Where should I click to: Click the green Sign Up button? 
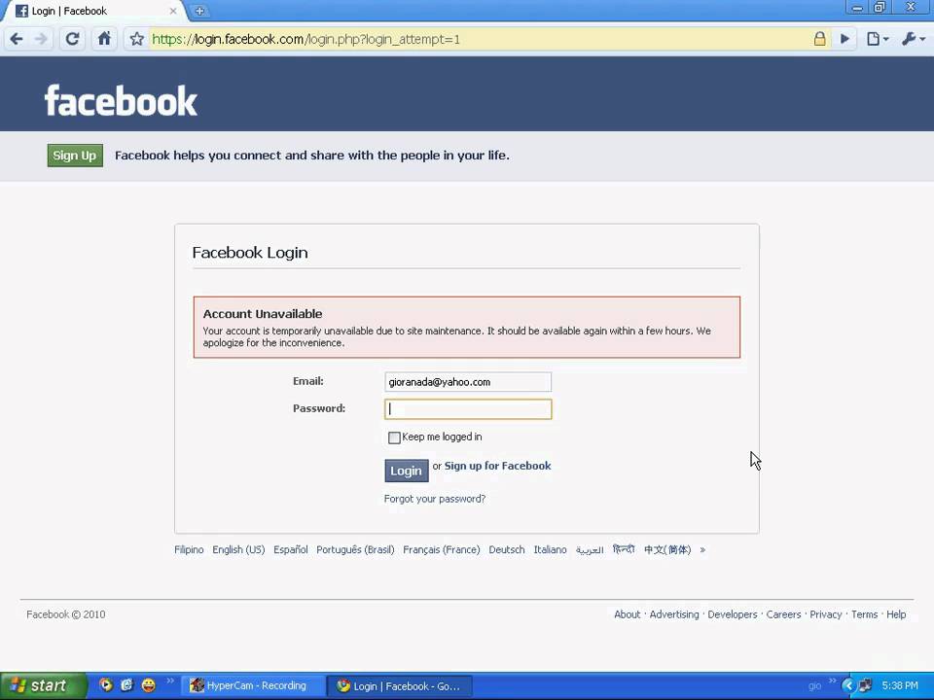[x=75, y=156]
